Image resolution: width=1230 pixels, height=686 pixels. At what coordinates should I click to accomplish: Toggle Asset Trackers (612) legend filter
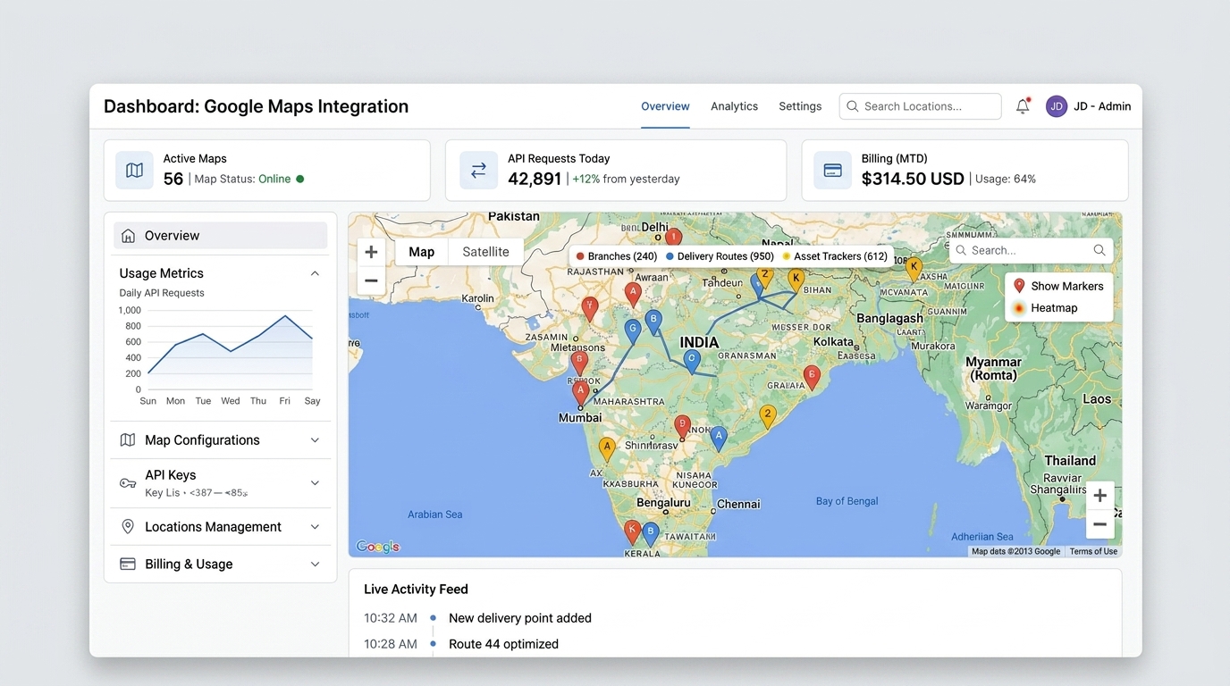835,256
